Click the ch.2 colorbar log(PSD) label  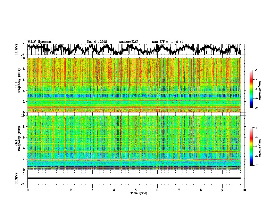pyautogui.click(x=260, y=148)
